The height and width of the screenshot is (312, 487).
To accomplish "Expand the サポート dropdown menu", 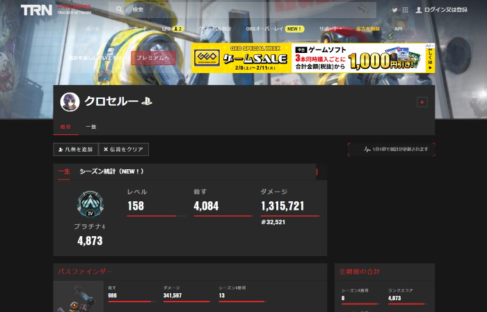I will click(330, 29).
